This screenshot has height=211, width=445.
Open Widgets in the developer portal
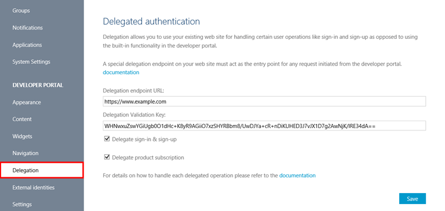[22, 136]
